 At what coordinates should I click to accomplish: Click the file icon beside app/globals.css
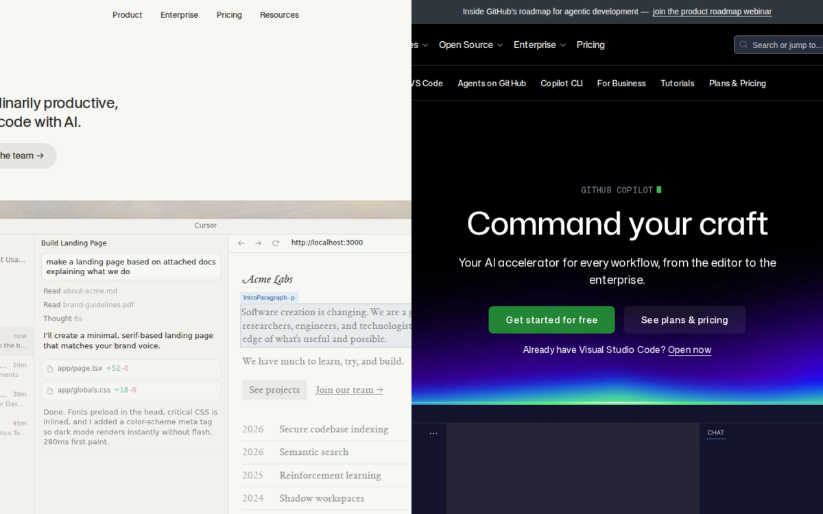click(x=49, y=391)
